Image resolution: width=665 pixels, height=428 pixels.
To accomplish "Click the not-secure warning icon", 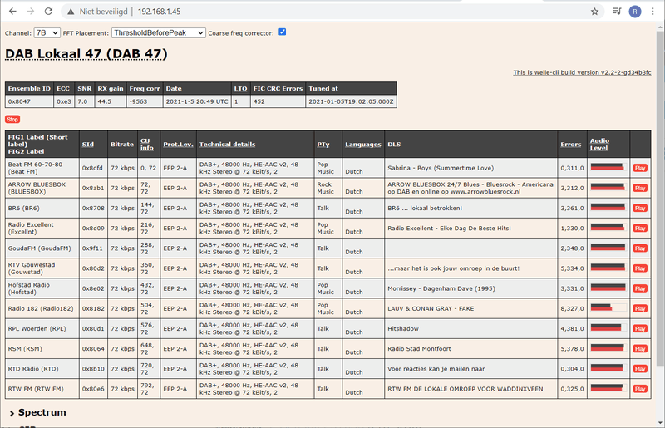I will click(x=71, y=12).
